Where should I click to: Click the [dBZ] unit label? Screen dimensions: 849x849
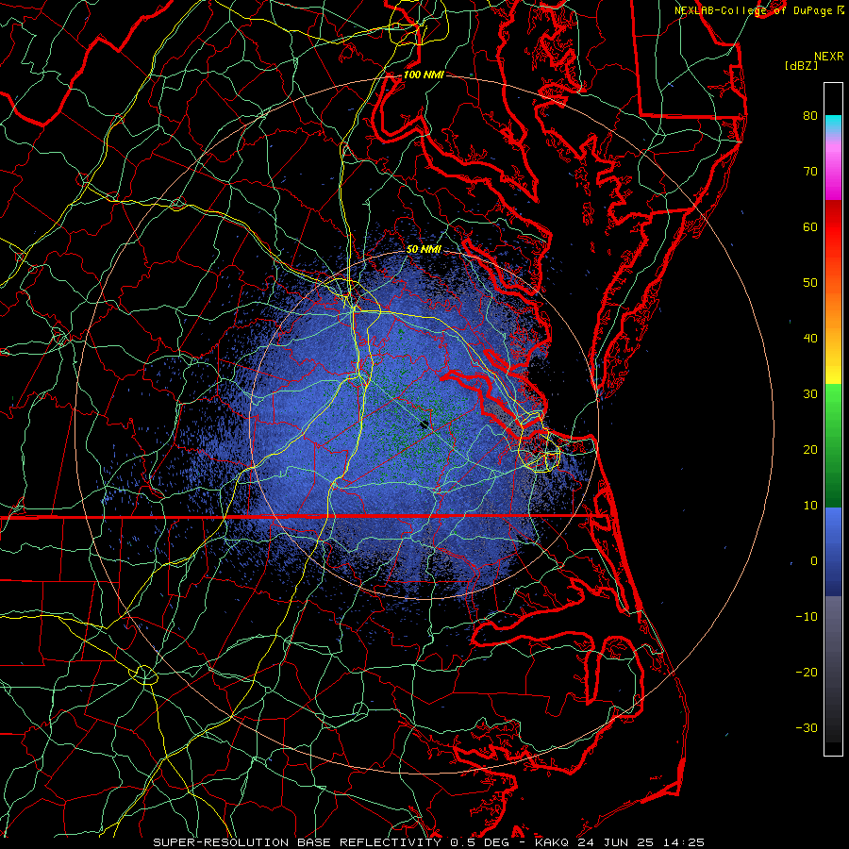click(801, 66)
